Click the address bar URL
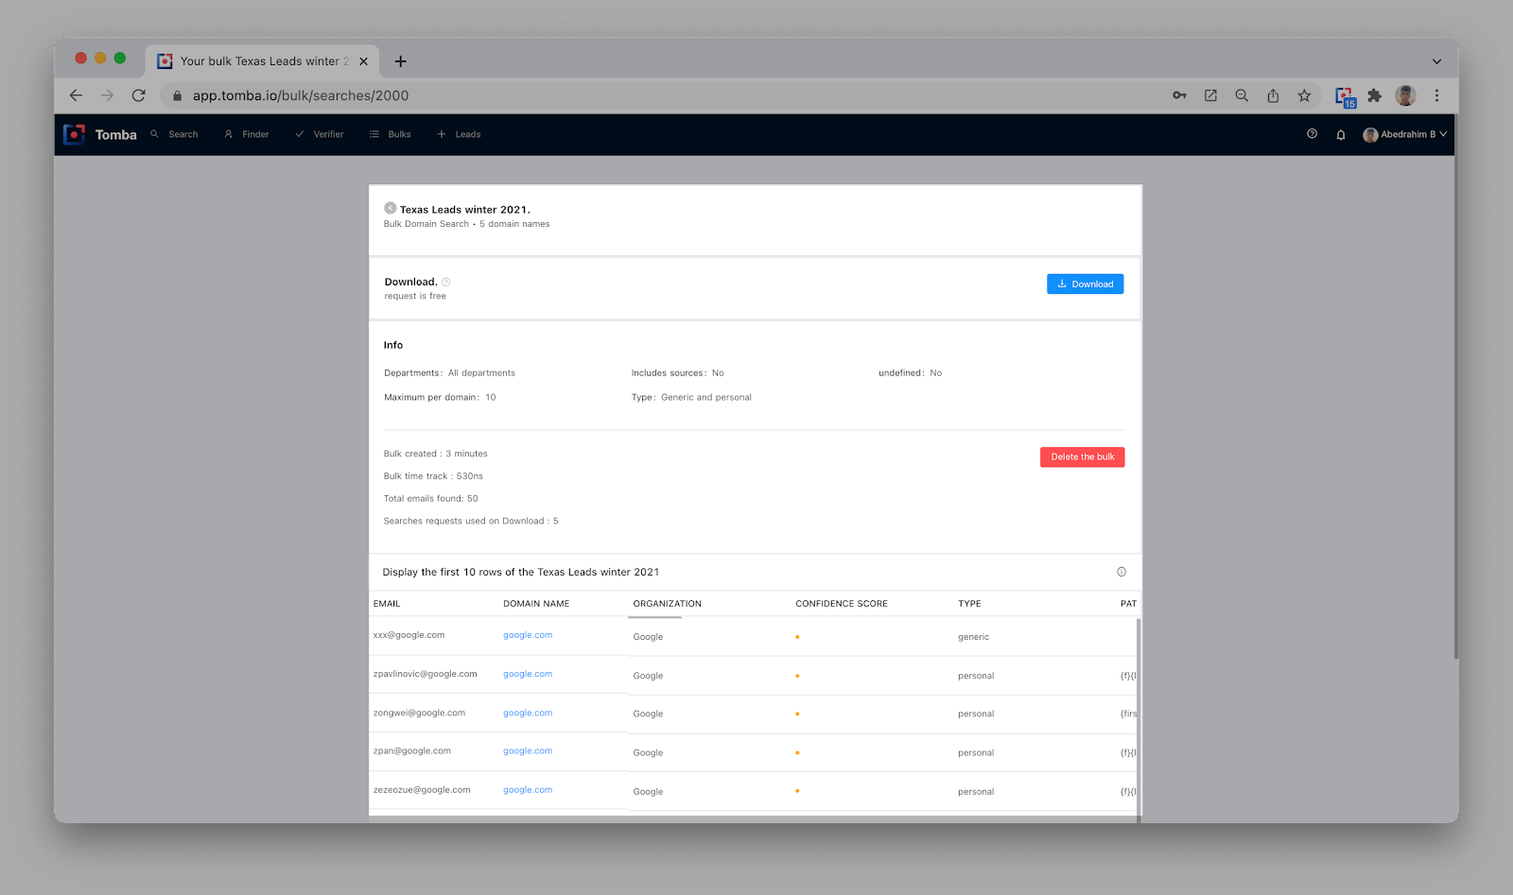 [301, 95]
